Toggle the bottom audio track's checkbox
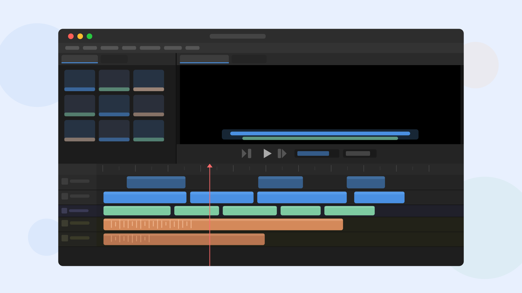The image size is (522, 293). click(x=65, y=238)
